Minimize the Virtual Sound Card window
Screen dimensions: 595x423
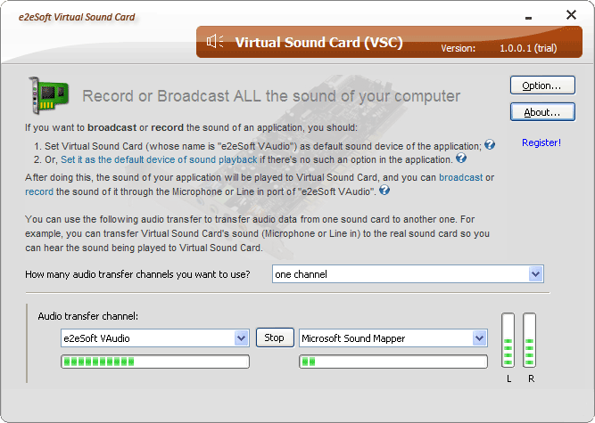pyautogui.click(x=528, y=18)
